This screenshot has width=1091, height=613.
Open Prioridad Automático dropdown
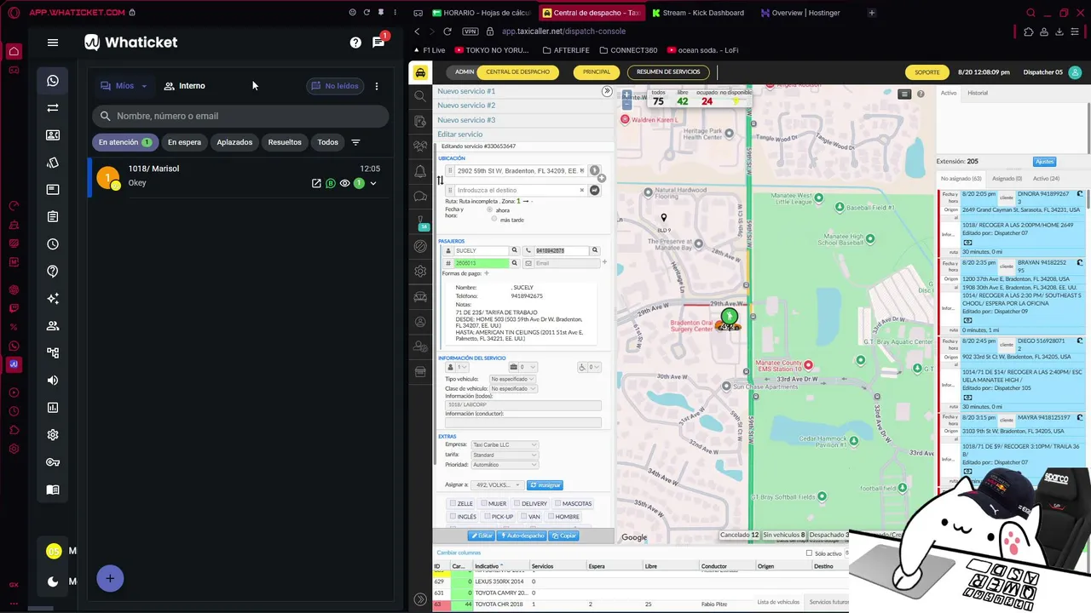(x=505, y=465)
